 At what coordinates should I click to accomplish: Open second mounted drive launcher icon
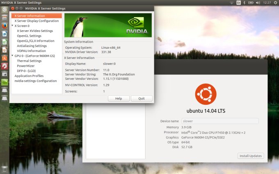(5, 98)
